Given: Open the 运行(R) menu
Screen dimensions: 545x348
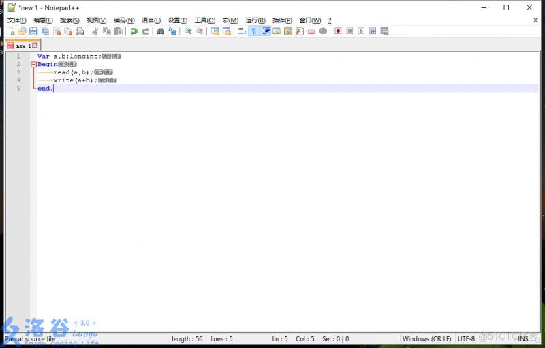Looking at the screenshot, I should (x=255, y=20).
